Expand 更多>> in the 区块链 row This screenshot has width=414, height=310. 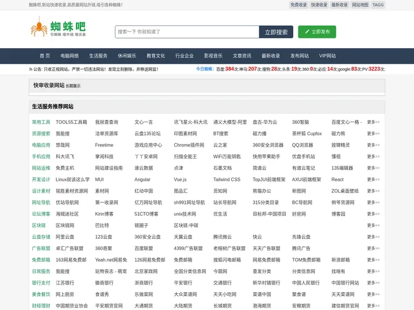click(373, 226)
